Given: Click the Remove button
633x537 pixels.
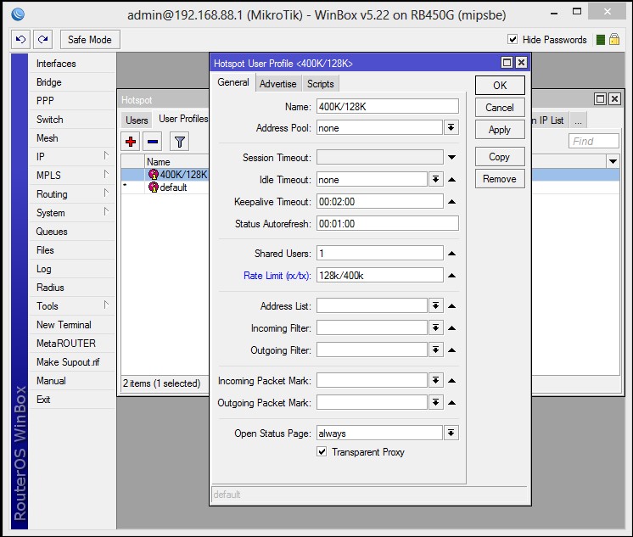Looking at the screenshot, I should click(500, 179).
